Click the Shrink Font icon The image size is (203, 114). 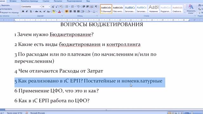pos(56,7)
